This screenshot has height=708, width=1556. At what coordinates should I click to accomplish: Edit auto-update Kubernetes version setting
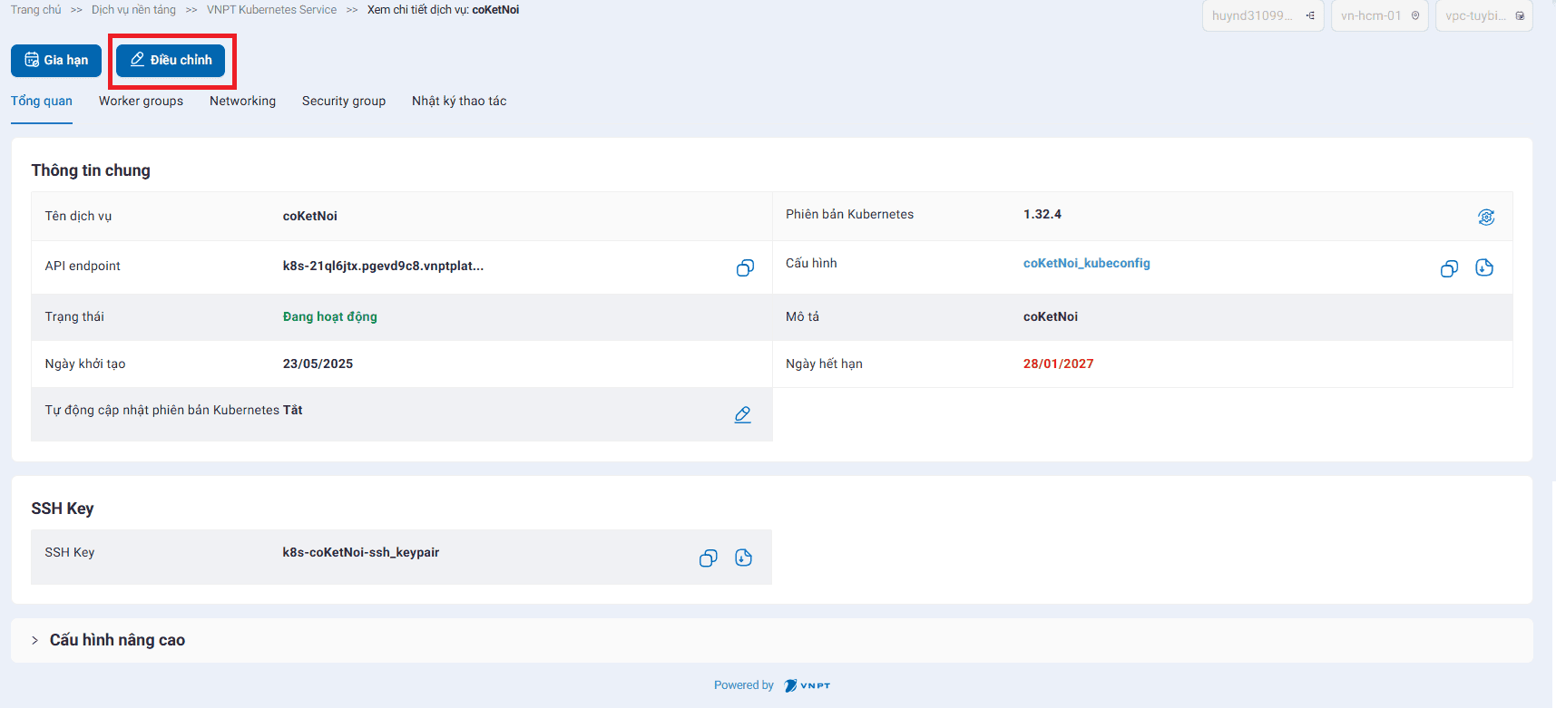pyautogui.click(x=742, y=414)
